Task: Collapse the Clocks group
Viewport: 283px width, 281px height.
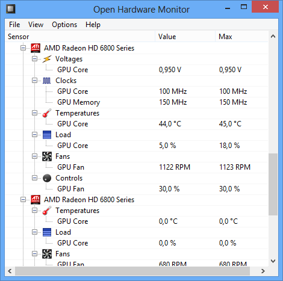Action: point(34,81)
